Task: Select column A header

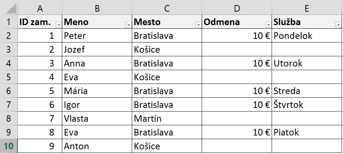Action: (x=40, y=8)
